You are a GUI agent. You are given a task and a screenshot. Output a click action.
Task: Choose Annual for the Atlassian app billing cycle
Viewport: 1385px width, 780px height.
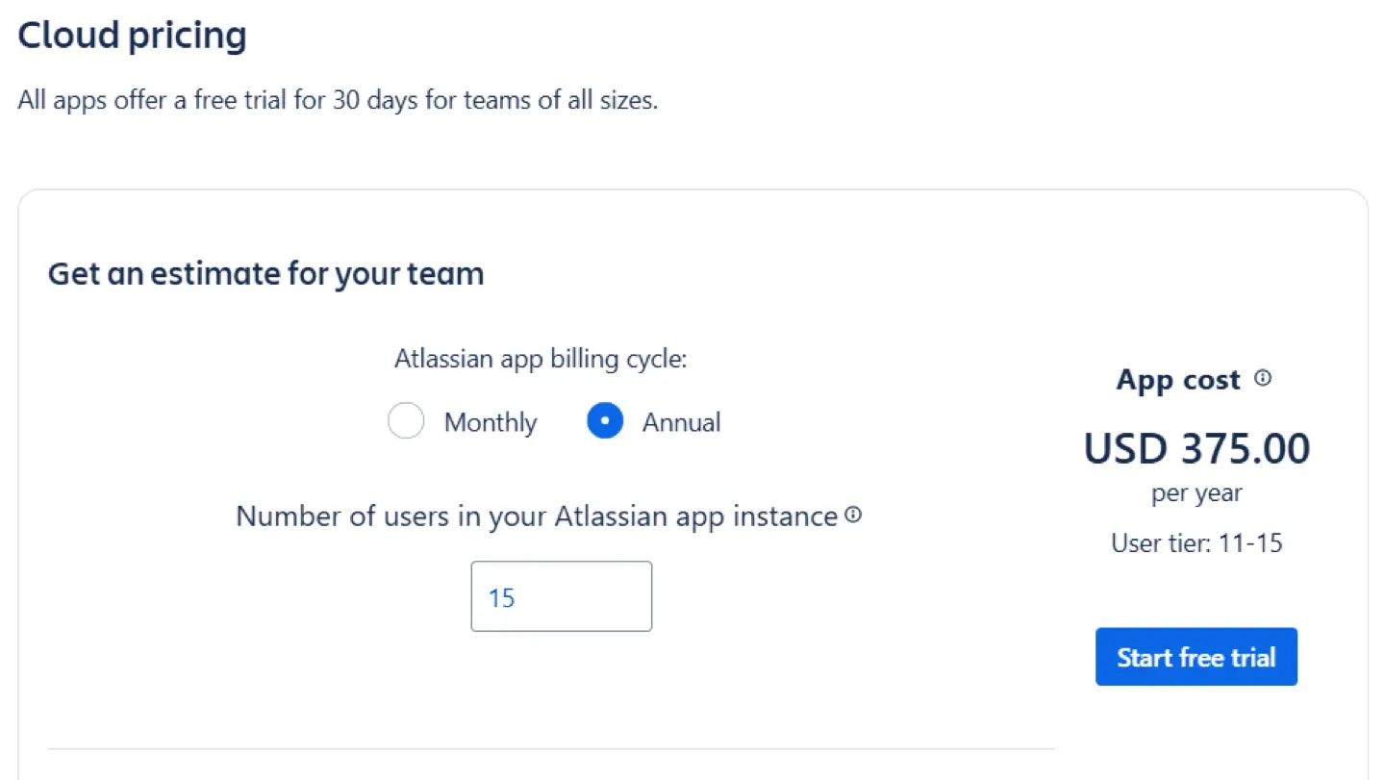click(604, 420)
